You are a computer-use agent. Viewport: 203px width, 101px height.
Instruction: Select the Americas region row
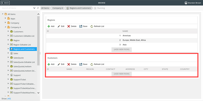pos(122,36)
